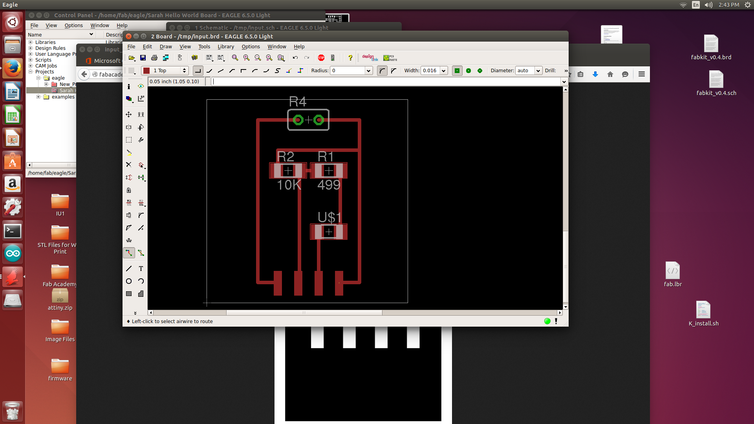Click the Stop command icon

point(321,58)
